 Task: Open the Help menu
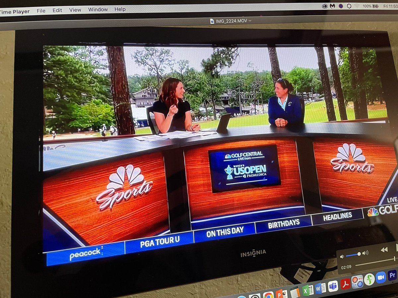click(x=120, y=9)
